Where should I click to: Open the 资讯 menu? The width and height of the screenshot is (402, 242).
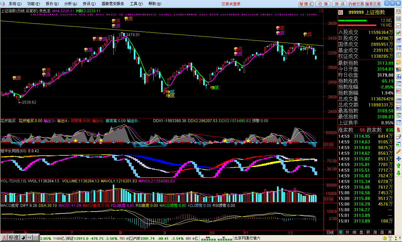(89, 4)
